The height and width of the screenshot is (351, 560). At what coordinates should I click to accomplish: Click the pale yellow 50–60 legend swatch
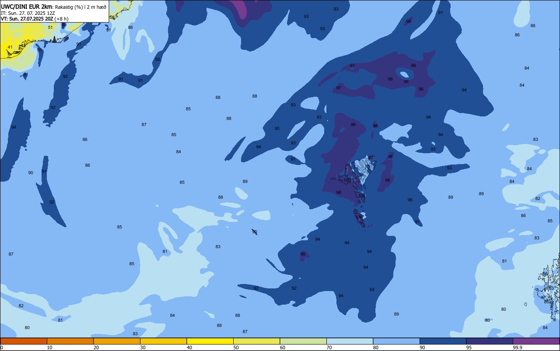(256, 341)
